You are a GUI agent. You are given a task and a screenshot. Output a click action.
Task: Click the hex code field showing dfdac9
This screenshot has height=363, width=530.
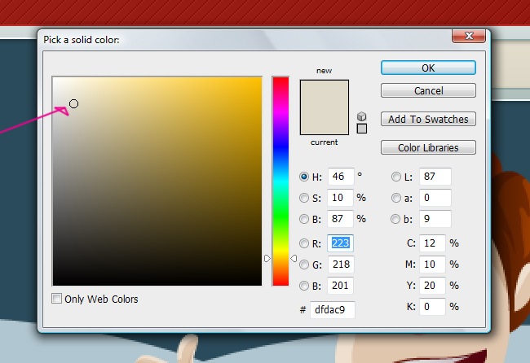point(332,309)
